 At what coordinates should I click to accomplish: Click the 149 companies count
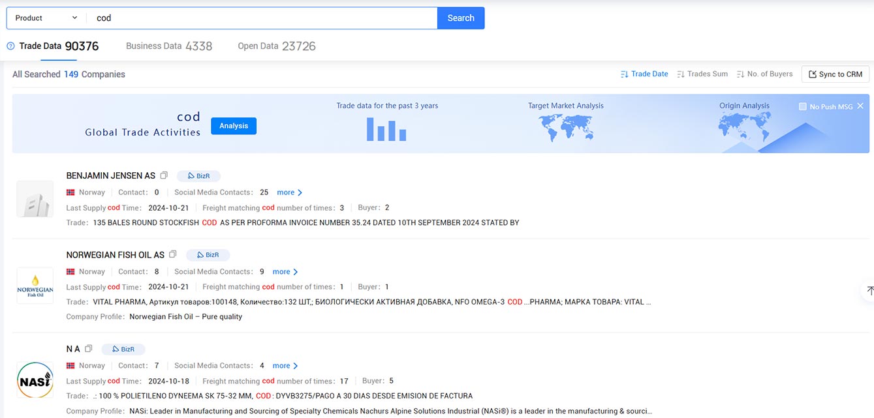coord(71,74)
